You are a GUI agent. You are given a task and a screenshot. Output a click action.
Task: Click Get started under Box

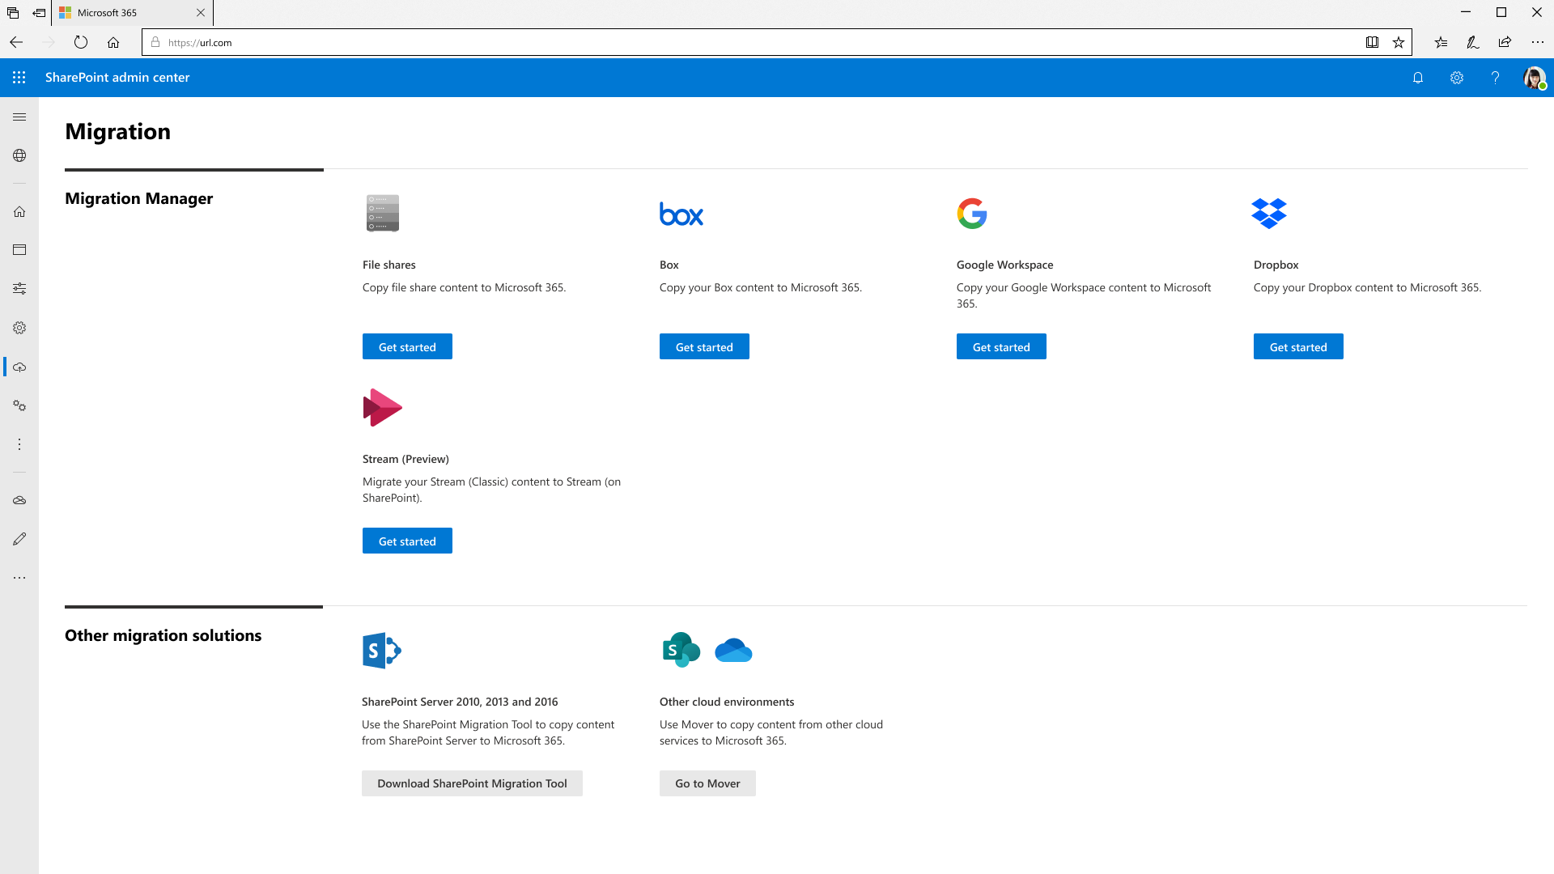click(x=704, y=346)
